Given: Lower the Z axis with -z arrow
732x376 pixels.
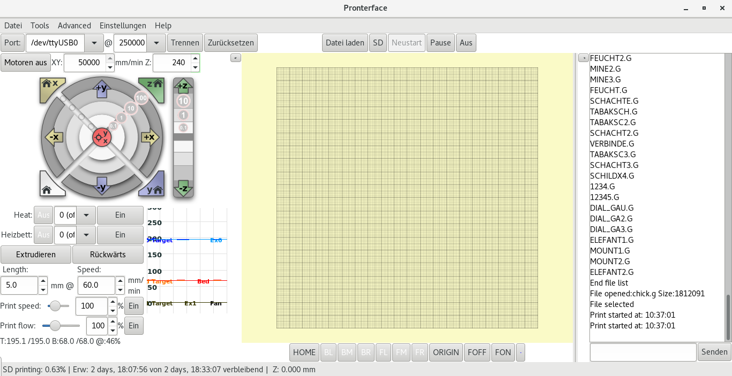Looking at the screenshot, I should pyautogui.click(x=183, y=188).
